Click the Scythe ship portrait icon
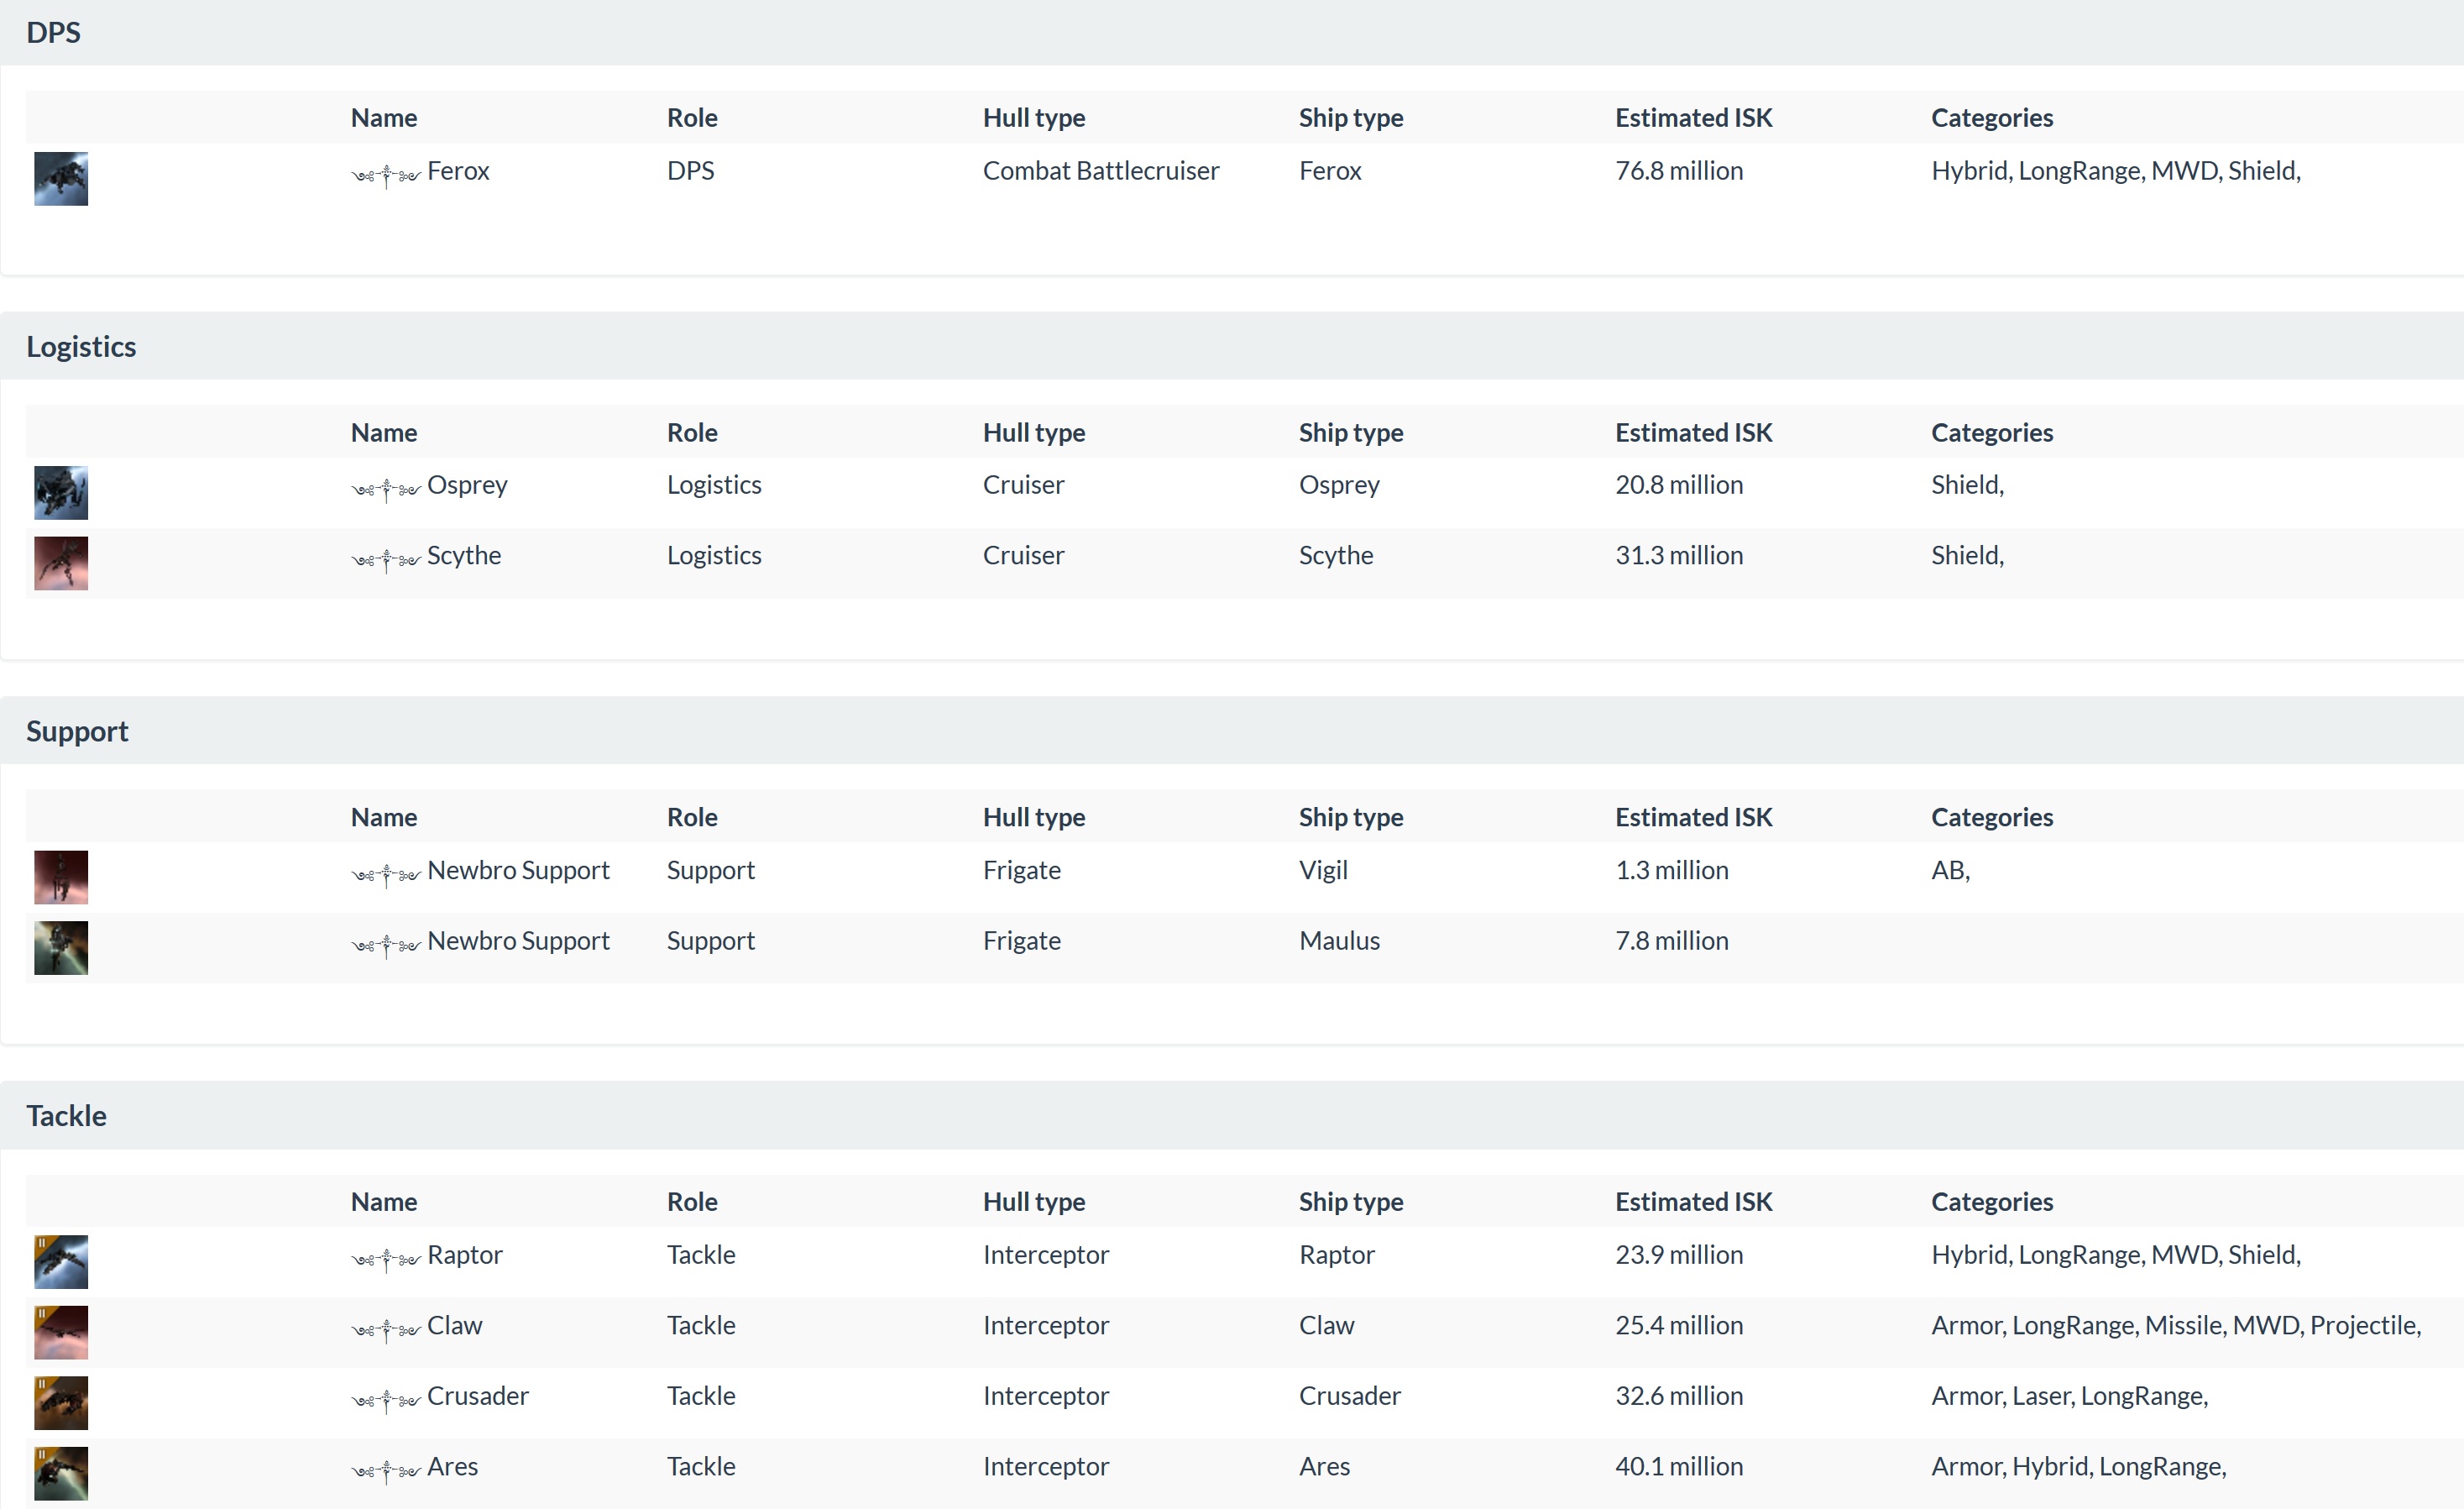Screen dimensions: 2464x1509 tap(61, 563)
